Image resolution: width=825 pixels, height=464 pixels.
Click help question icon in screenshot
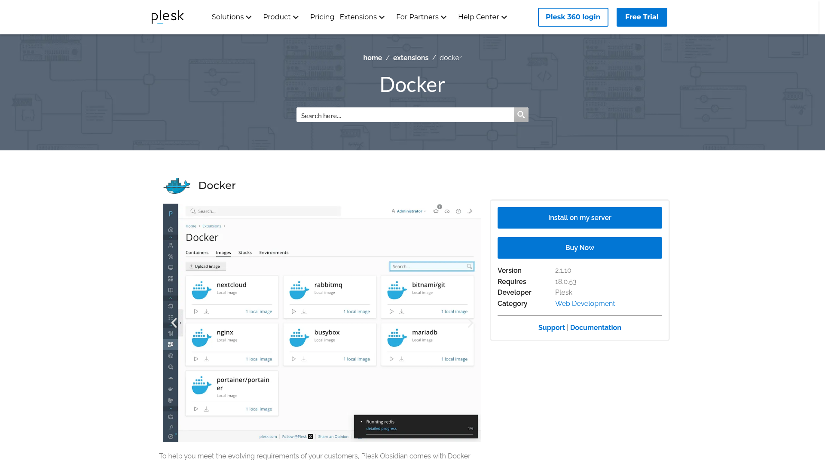point(458,211)
